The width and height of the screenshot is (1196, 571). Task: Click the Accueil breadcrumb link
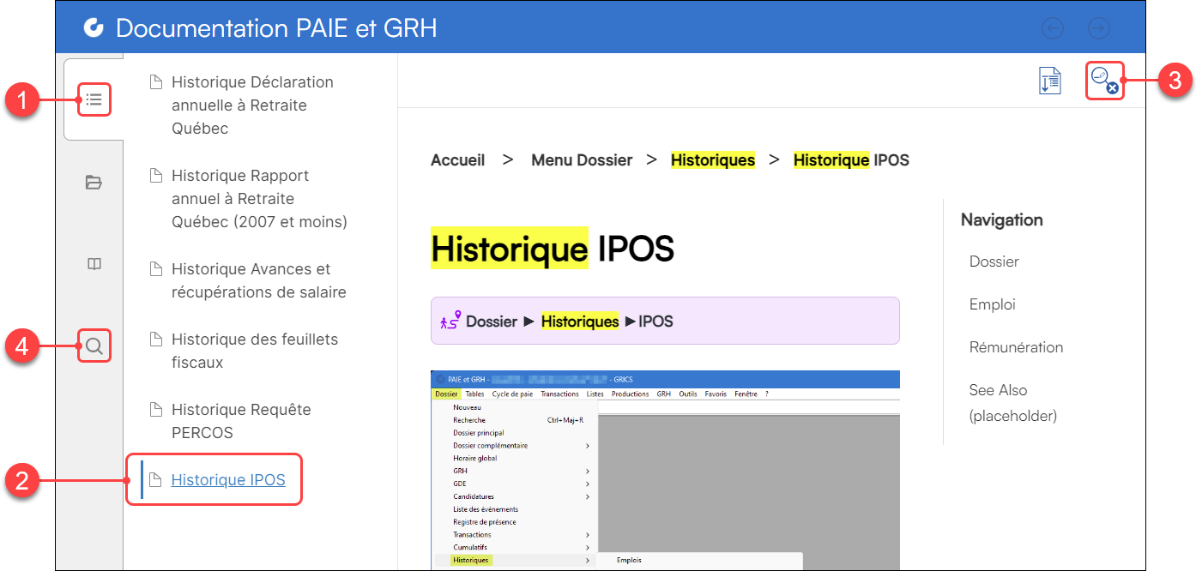(x=457, y=160)
